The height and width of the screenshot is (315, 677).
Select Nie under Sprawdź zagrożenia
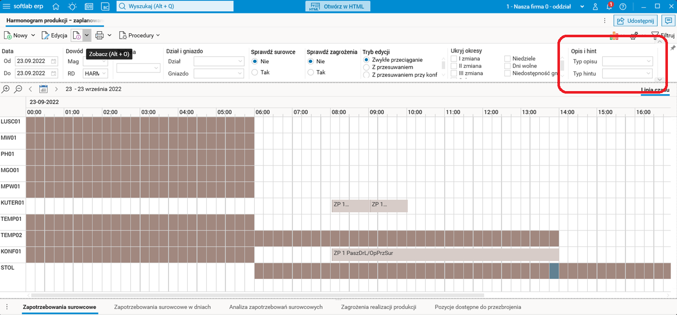point(311,61)
